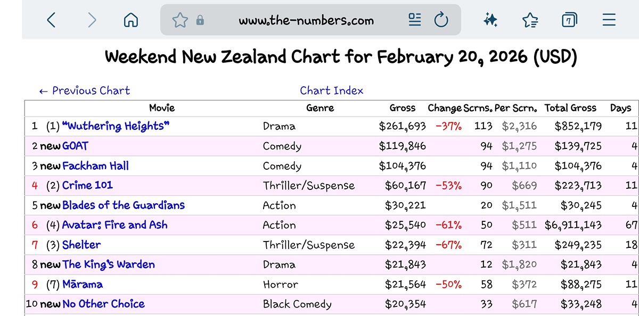Viewport: 639px width, 316px height.
Task: Select the Blades of the Guardians link
Action: [123, 205]
